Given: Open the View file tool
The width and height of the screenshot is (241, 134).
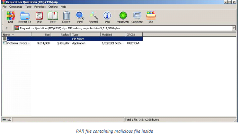Looking at the screenshot, I should point(53,17).
